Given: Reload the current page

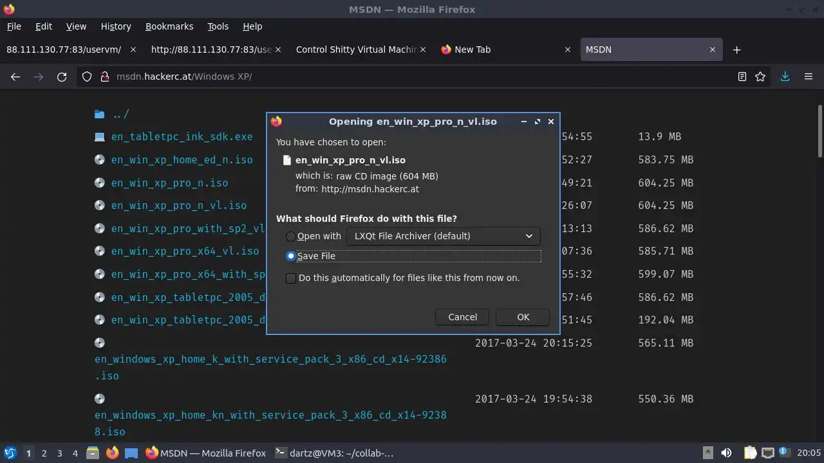Looking at the screenshot, I should 62,77.
